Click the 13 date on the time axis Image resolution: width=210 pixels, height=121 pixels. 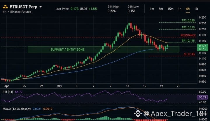point(127,86)
